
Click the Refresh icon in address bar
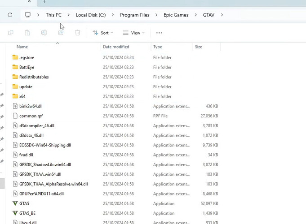click(10, 15)
